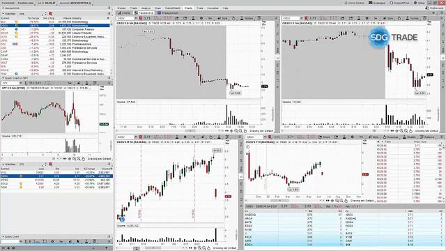Sort upper watchlist by %Change column

click(x=33, y=18)
